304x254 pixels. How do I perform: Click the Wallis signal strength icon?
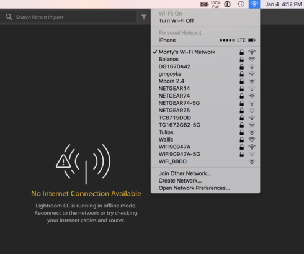(252, 140)
